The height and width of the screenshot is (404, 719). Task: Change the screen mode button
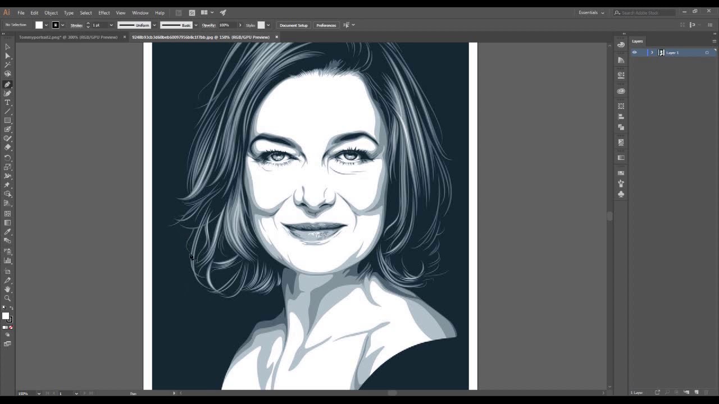point(7,343)
